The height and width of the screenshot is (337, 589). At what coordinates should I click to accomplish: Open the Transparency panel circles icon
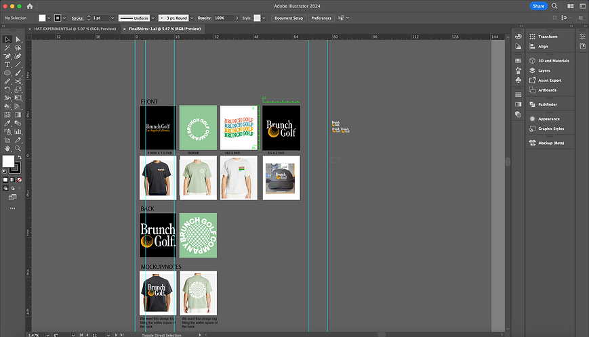click(519, 114)
